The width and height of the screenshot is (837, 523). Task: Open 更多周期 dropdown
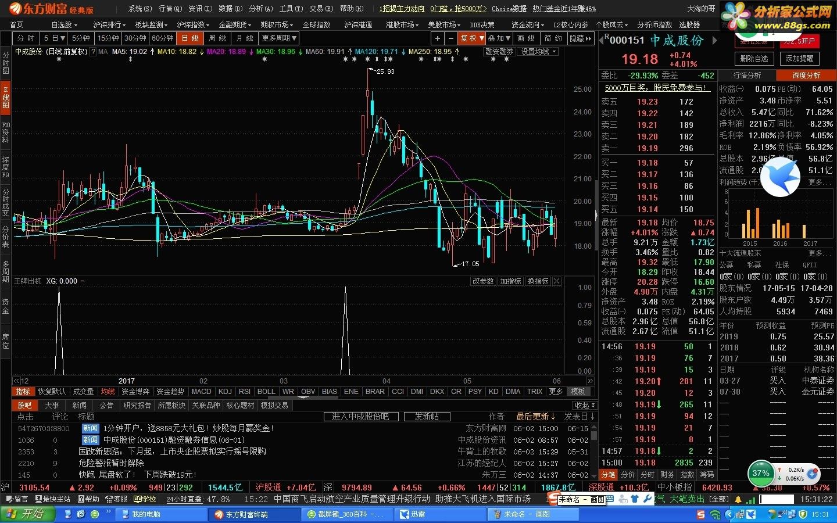click(x=279, y=38)
